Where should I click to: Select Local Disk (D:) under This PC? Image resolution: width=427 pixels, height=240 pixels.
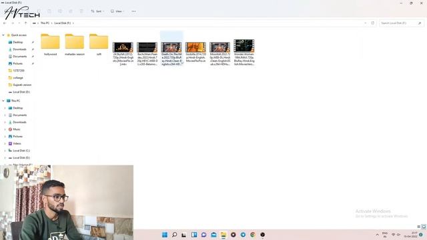point(21,157)
